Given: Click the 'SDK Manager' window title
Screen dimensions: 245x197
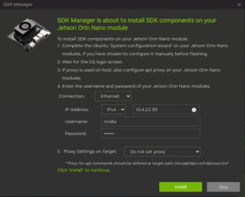Looking at the screenshot, I should click(18, 4).
